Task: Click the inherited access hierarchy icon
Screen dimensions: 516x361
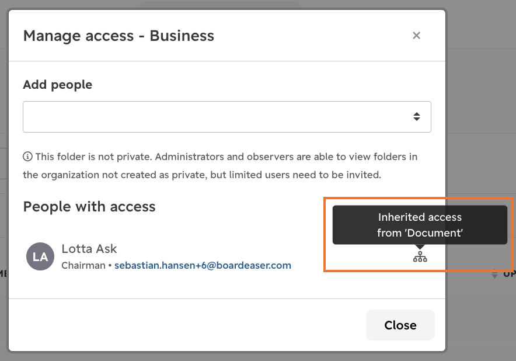Action: pos(420,256)
